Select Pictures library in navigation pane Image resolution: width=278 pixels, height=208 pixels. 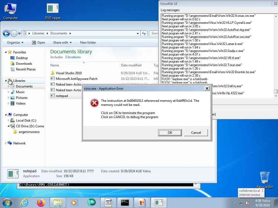[22, 97]
